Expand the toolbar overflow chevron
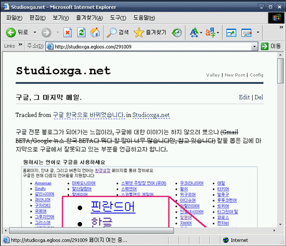The width and height of the screenshot is (286, 246). 281,27
